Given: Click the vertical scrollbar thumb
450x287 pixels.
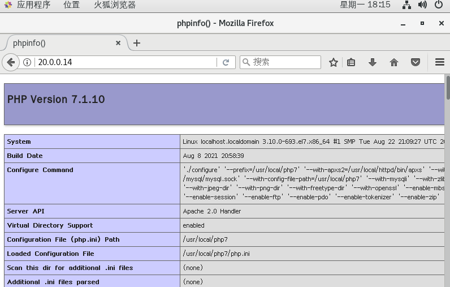Looking at the screenshot, I should tap(447, 88).
